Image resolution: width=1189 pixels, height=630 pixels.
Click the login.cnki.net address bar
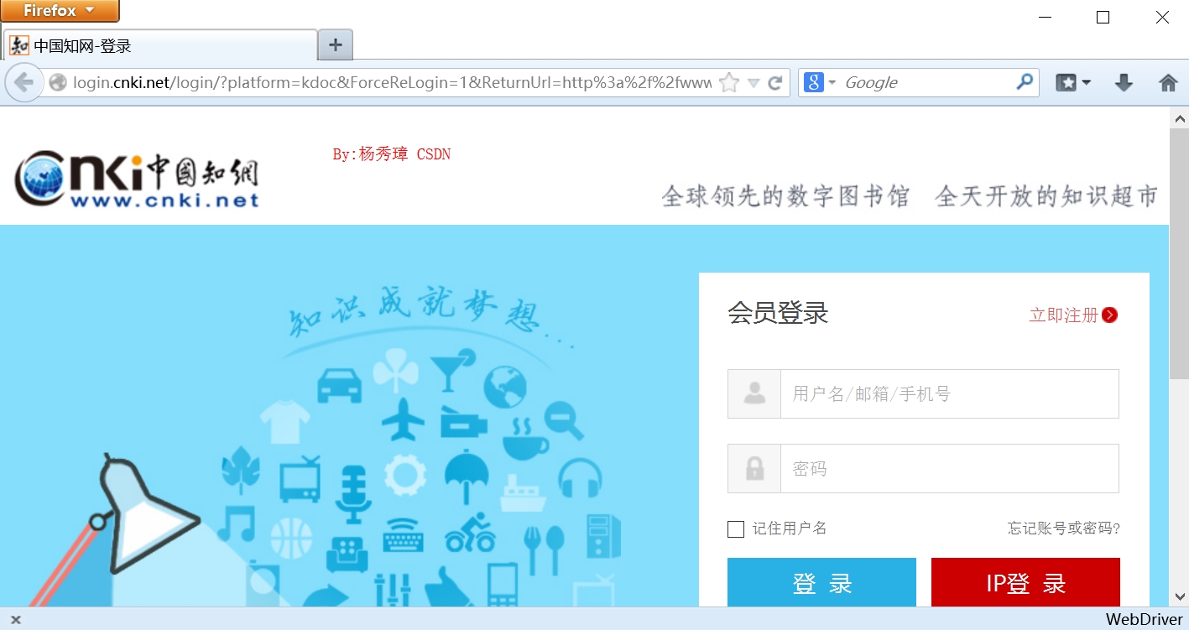tap(392, 82)
